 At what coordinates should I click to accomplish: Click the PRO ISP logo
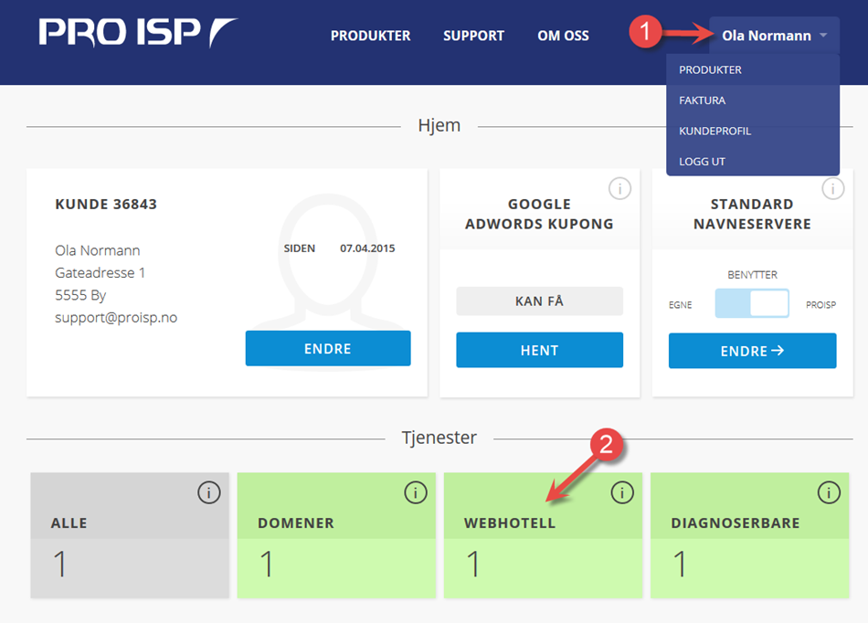138,32
